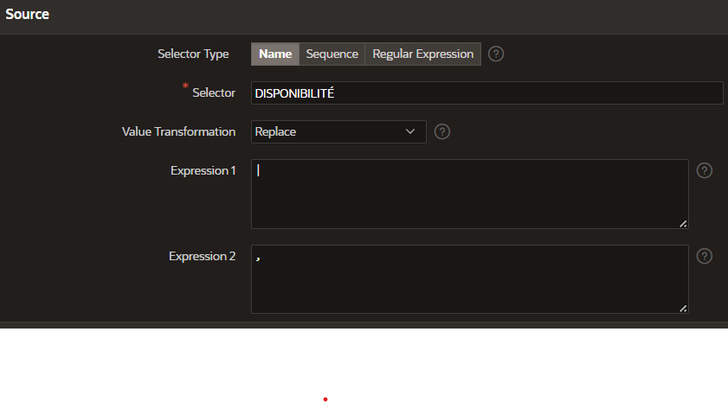Click inside the Expression 2 text area
Screen dimensions: 728x402
coord(469,278)
